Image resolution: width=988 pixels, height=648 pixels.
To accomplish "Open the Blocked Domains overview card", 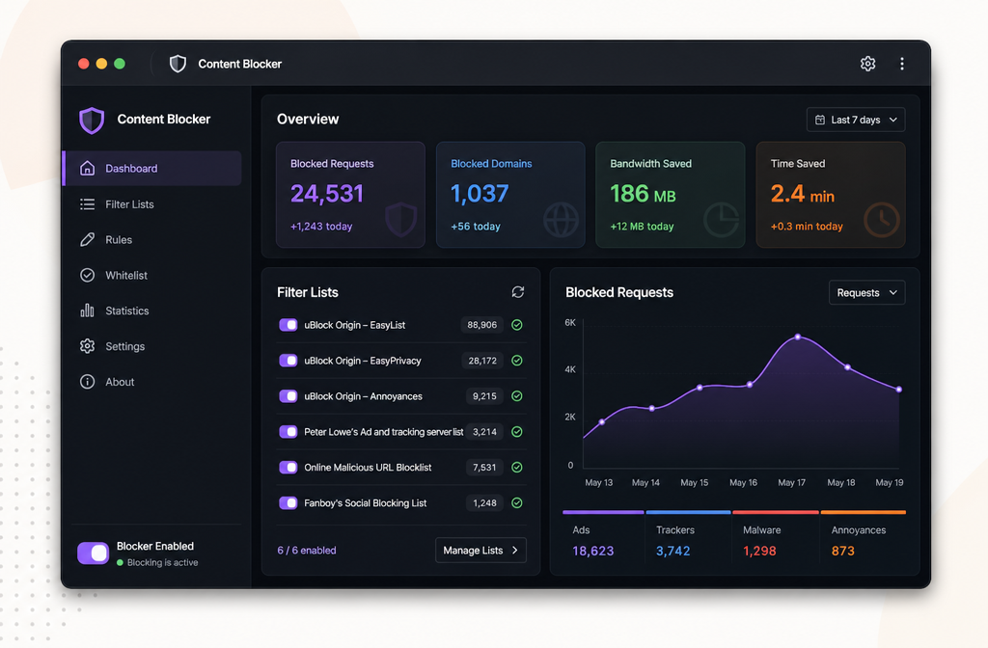I will [x=510, y=195].
